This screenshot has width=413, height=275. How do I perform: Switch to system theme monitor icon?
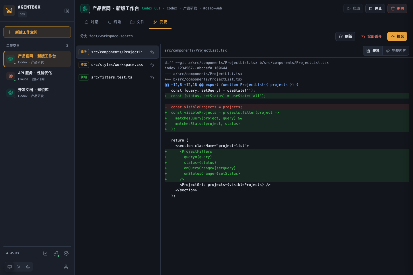coord(9,267)
